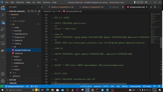
Task: Select language mode SQL in status bar
Action: point(118,86)
